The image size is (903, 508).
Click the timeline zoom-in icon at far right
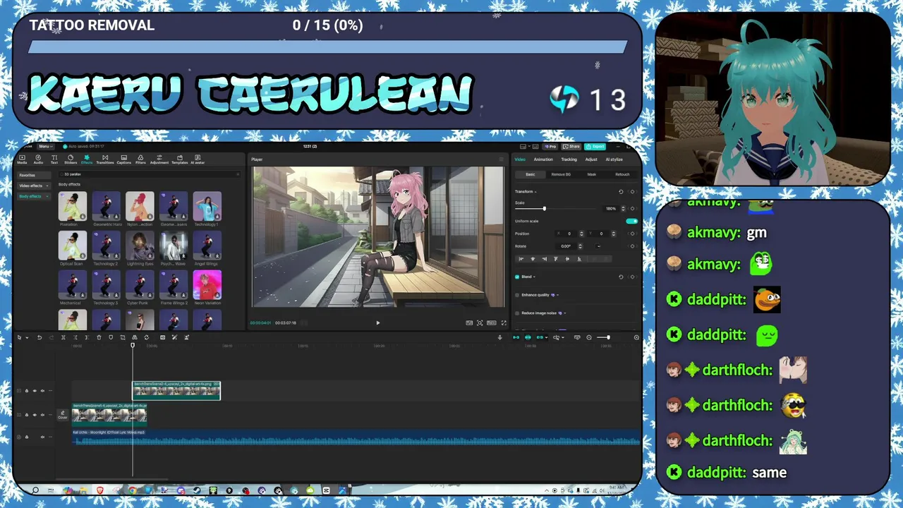636,337
